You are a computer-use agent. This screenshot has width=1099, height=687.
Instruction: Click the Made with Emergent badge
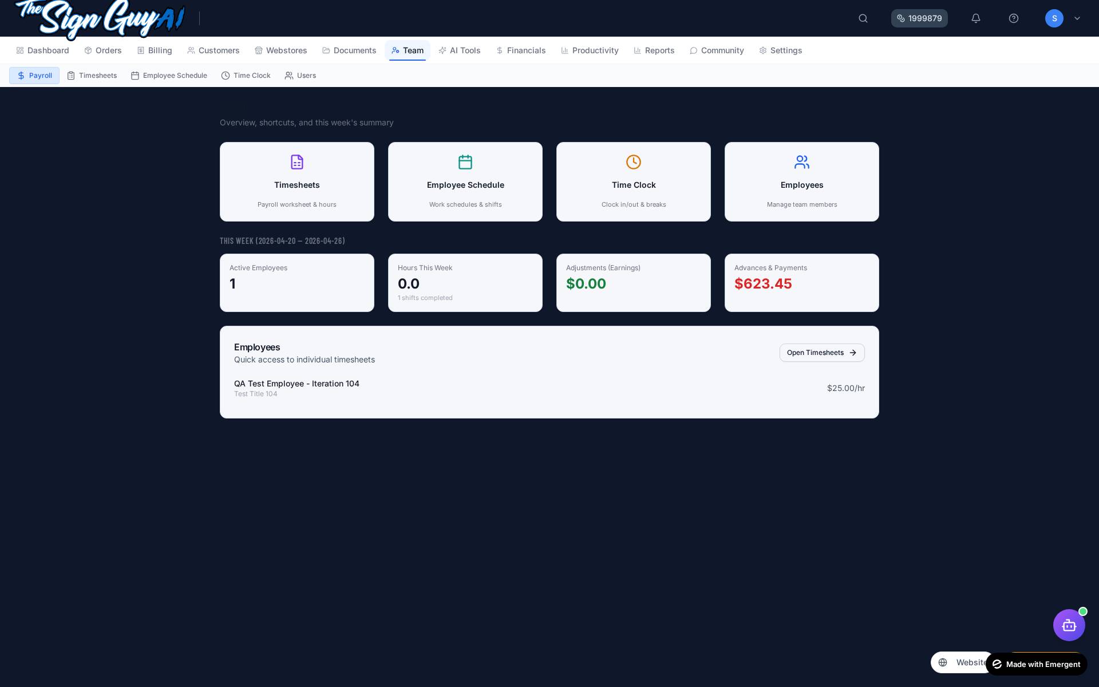click(x=1037, y=664)
